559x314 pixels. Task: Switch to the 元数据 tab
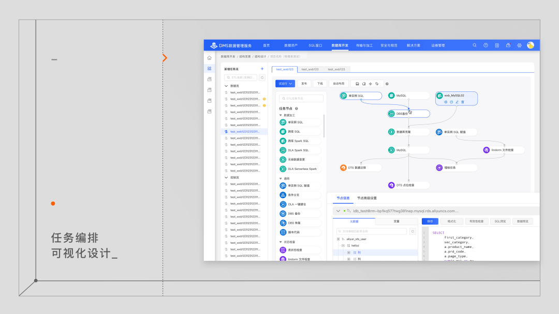(x=354, y=221)
